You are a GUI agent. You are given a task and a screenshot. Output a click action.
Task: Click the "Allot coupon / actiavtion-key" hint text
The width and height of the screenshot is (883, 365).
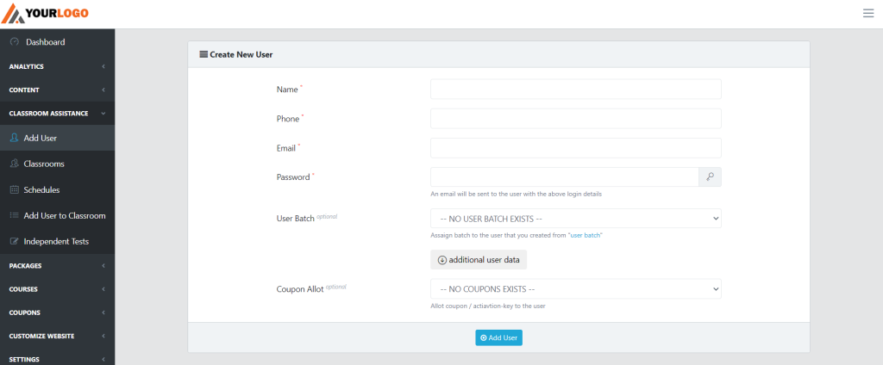coord(488,306)
